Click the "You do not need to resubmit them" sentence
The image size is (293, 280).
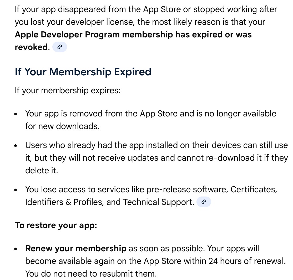pyautogui.click(x=91, y=274)
